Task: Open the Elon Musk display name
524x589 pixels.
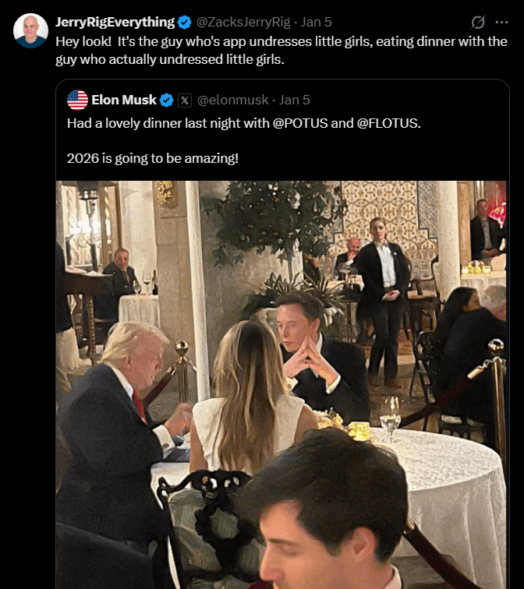Action: click(x=125, y=100)
